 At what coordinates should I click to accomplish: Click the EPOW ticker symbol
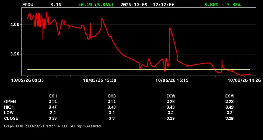click(28, 5)
